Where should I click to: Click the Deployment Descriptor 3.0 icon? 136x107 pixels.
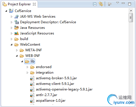[x=16, y=22]
